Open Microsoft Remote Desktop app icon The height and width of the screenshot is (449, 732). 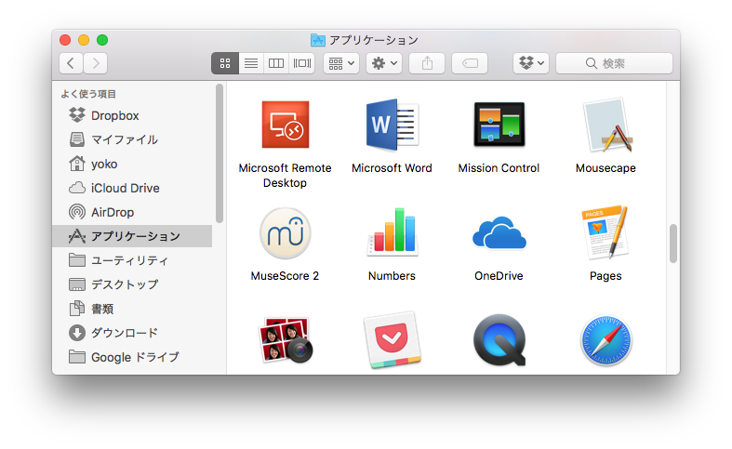[x=285, y=125]
